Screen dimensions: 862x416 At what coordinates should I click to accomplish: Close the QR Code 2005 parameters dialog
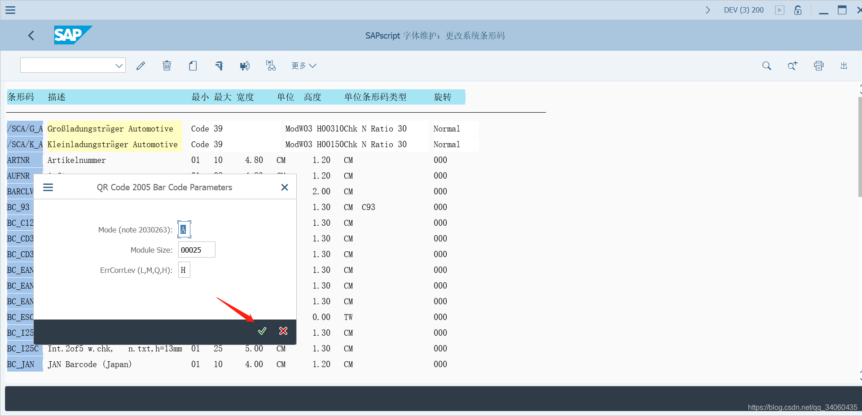click(x=285, y=187)
